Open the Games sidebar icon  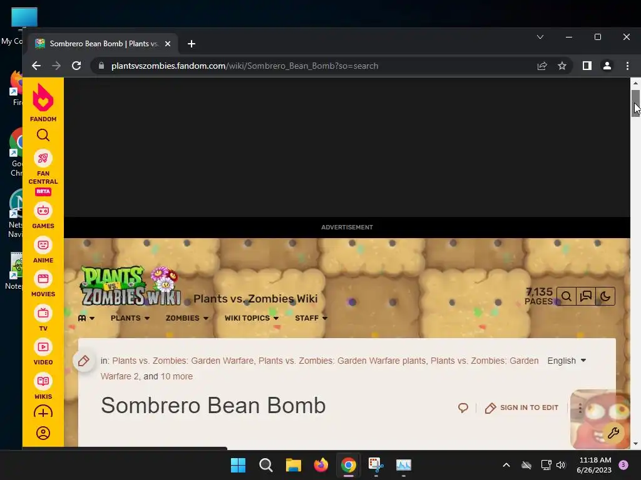pos(43,211)
